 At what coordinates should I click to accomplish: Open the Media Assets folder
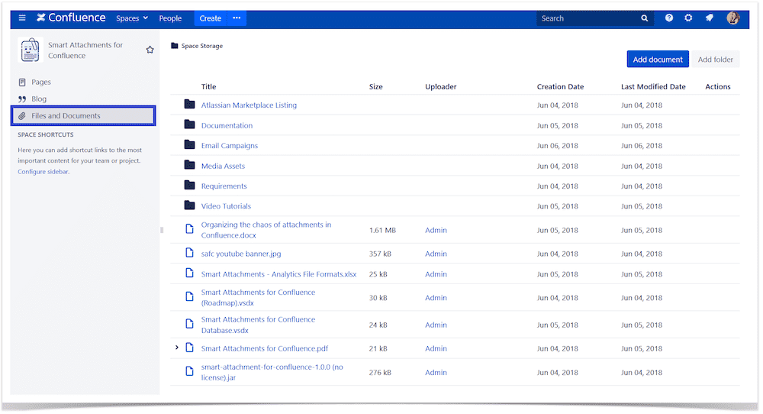[223, 166]
